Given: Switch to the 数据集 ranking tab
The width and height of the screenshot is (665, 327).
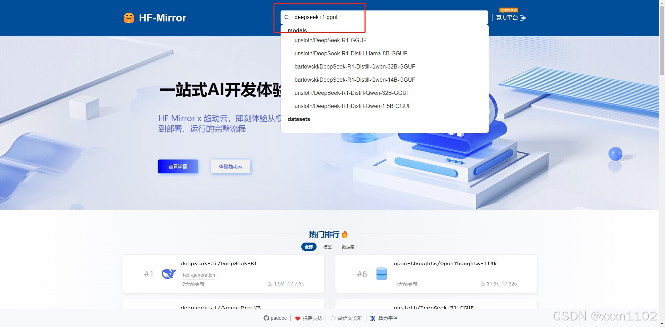Looking at the screenshot, I should click(x=348, y=247).
